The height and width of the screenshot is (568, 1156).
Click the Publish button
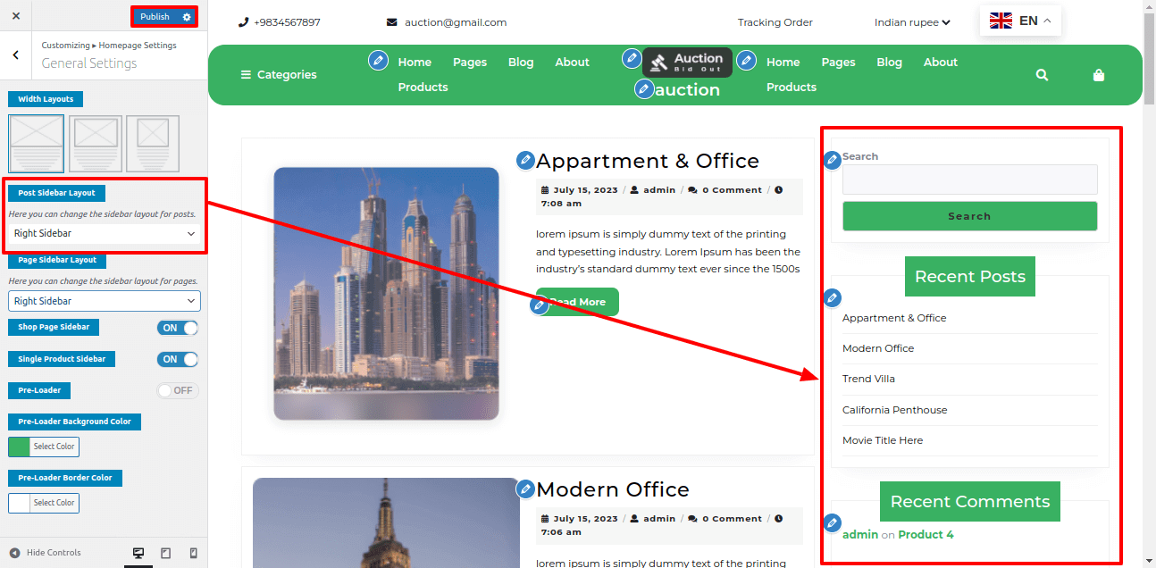pos(155,17)
